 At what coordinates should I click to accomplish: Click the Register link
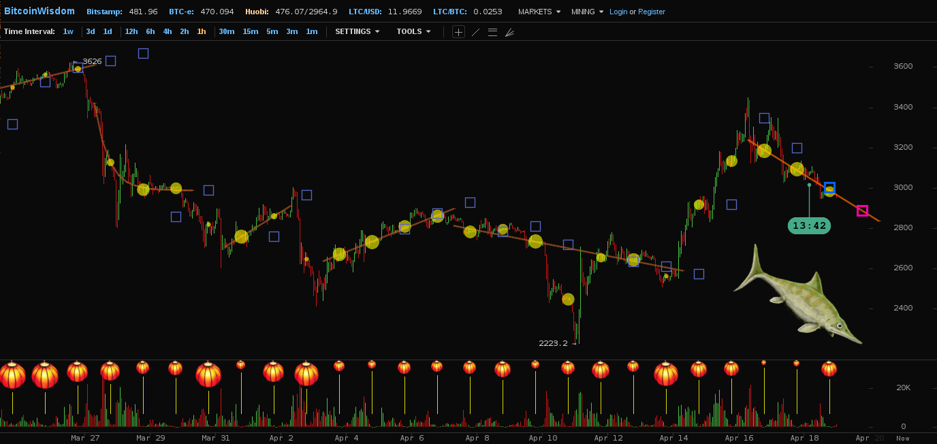(652, 12)
